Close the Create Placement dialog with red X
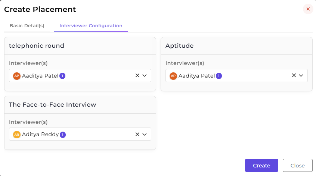The width and height of the screenshot is (316, 176). 308,9
